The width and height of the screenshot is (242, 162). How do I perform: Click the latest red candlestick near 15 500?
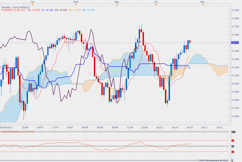click(x=190, y=42)
